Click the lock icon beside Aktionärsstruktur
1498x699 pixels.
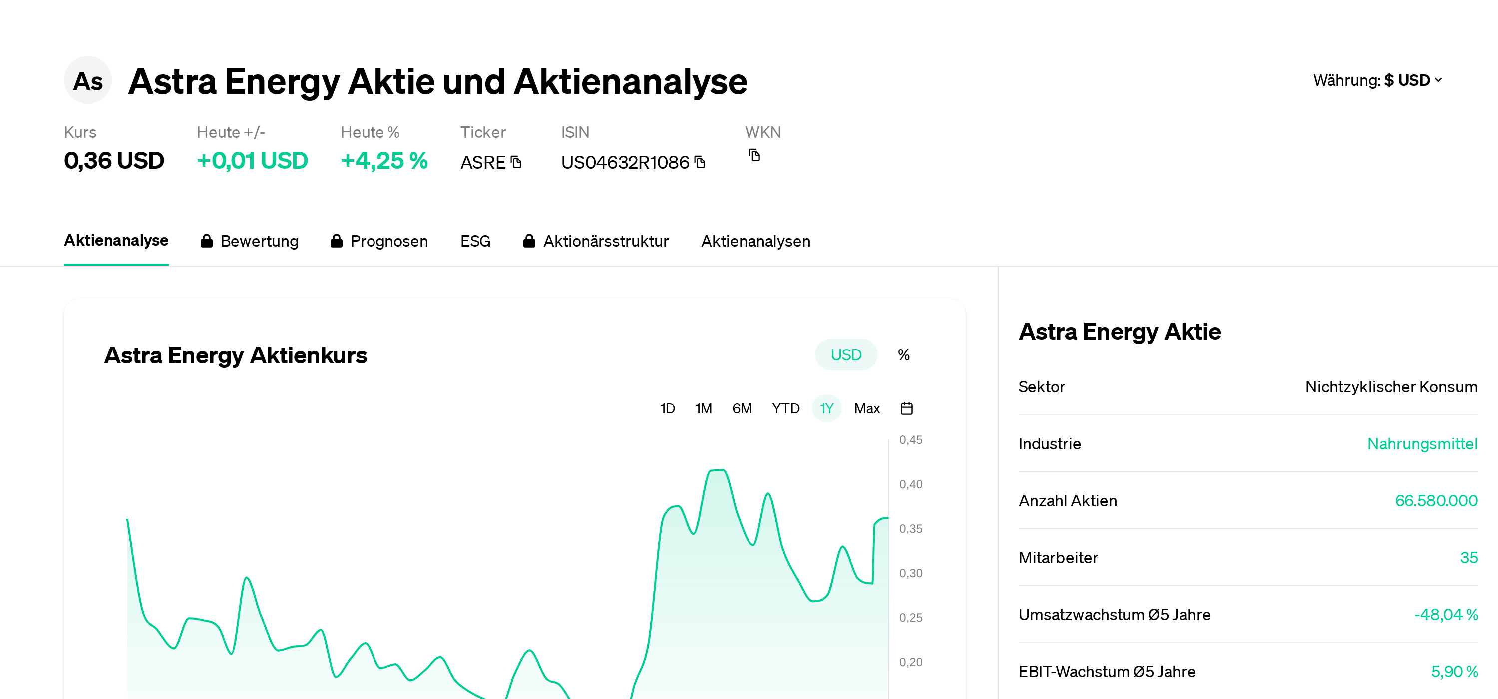[530, 240]
